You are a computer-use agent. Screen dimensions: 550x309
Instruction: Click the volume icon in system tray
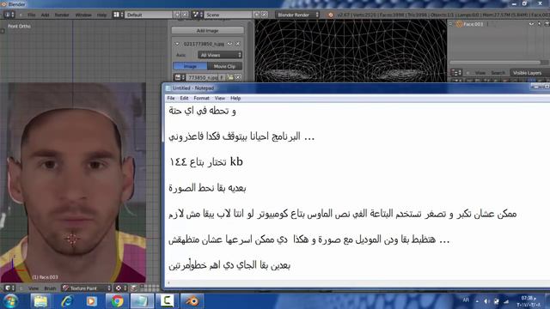[x=486, y=301]
